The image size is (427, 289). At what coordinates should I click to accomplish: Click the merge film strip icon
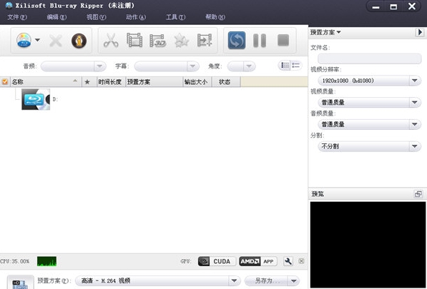click(x=205, y=41)
